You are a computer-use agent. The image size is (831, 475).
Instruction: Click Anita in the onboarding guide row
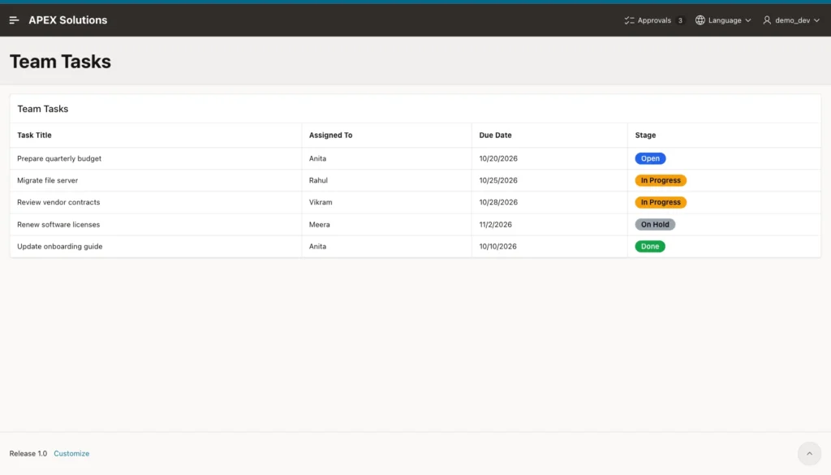[x=318, y=246]
